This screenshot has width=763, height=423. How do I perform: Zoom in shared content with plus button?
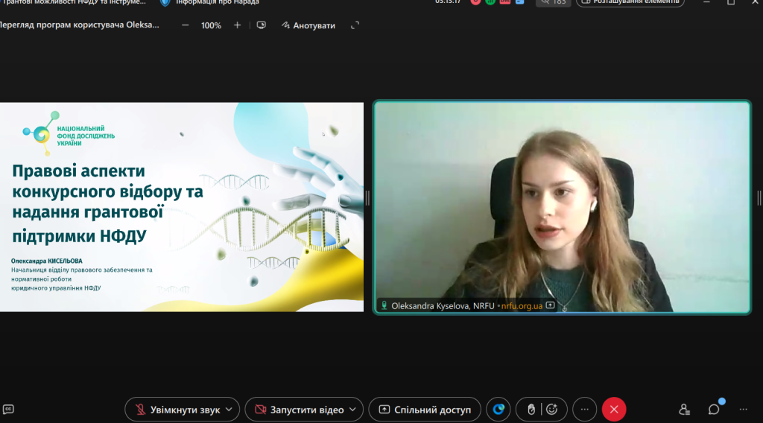(238, 25)
